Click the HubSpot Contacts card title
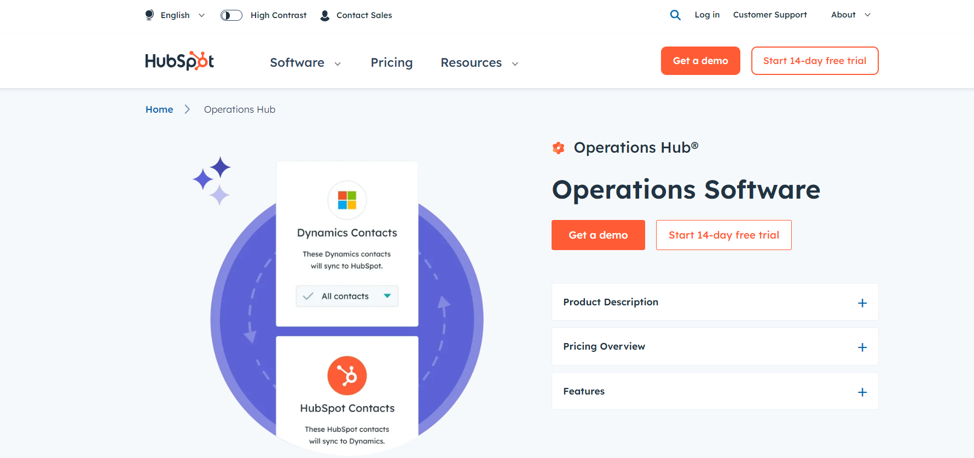This screenshot has height=458, width=974. 347,408
